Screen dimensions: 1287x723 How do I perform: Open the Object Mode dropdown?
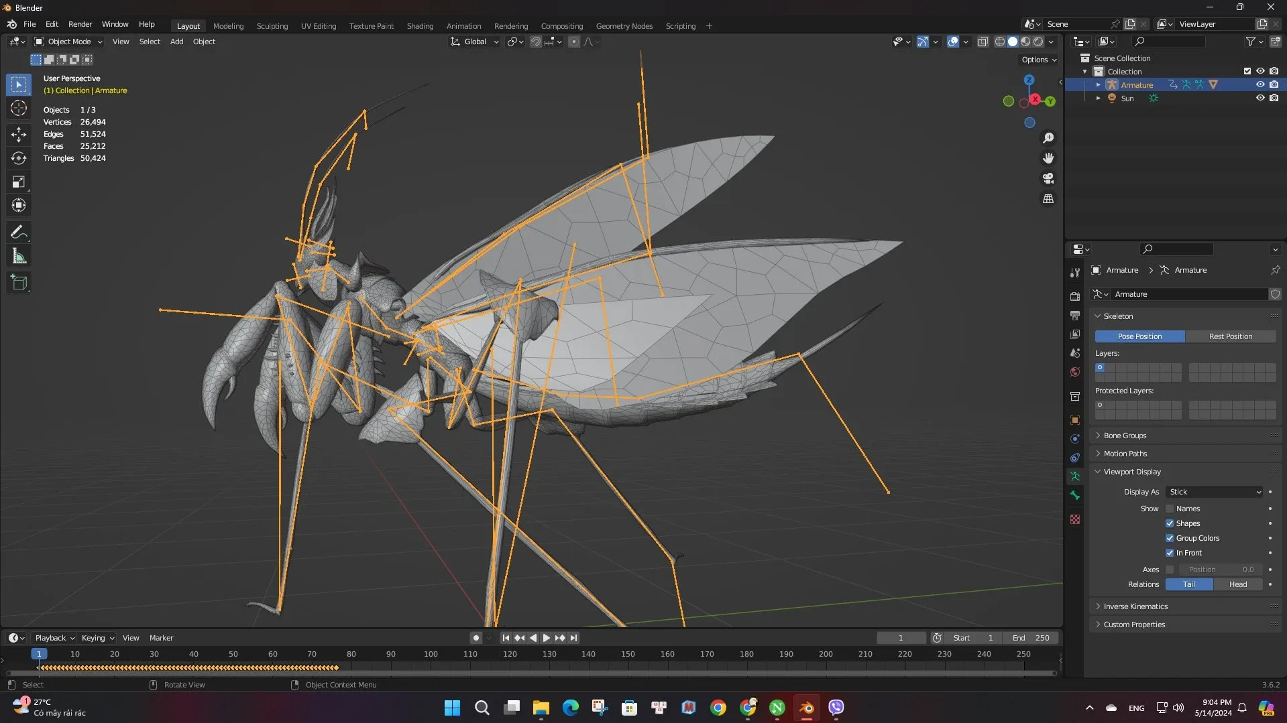click(67, 42)
